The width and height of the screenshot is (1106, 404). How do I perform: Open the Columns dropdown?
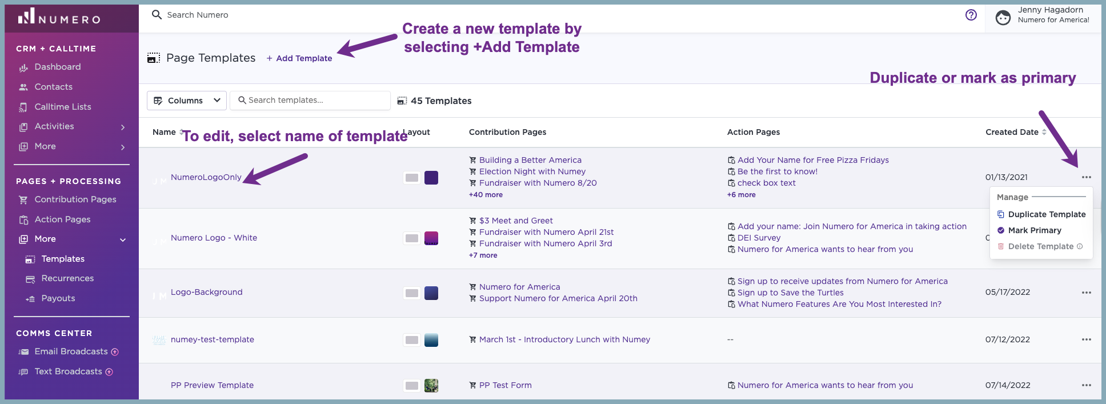[x=187, y=101]
